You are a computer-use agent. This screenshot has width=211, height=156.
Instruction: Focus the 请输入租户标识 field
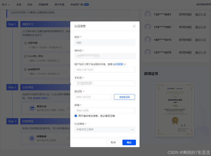click(105, 70)
